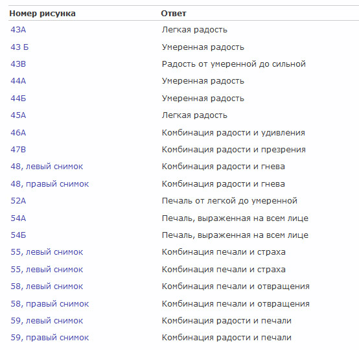Open the '48, правый снимок' link
Screen dimensions: 359x350
point(50,184)
